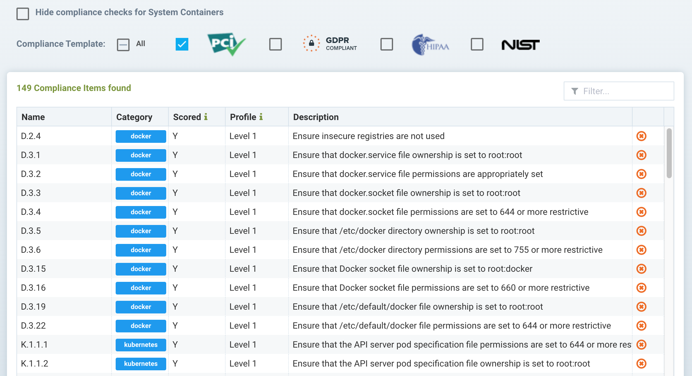Enable the GDPR template checkbox
Image resolution: width=692 pixels, height=376 pixels.
pyautogui.click(x=276, y=44)
